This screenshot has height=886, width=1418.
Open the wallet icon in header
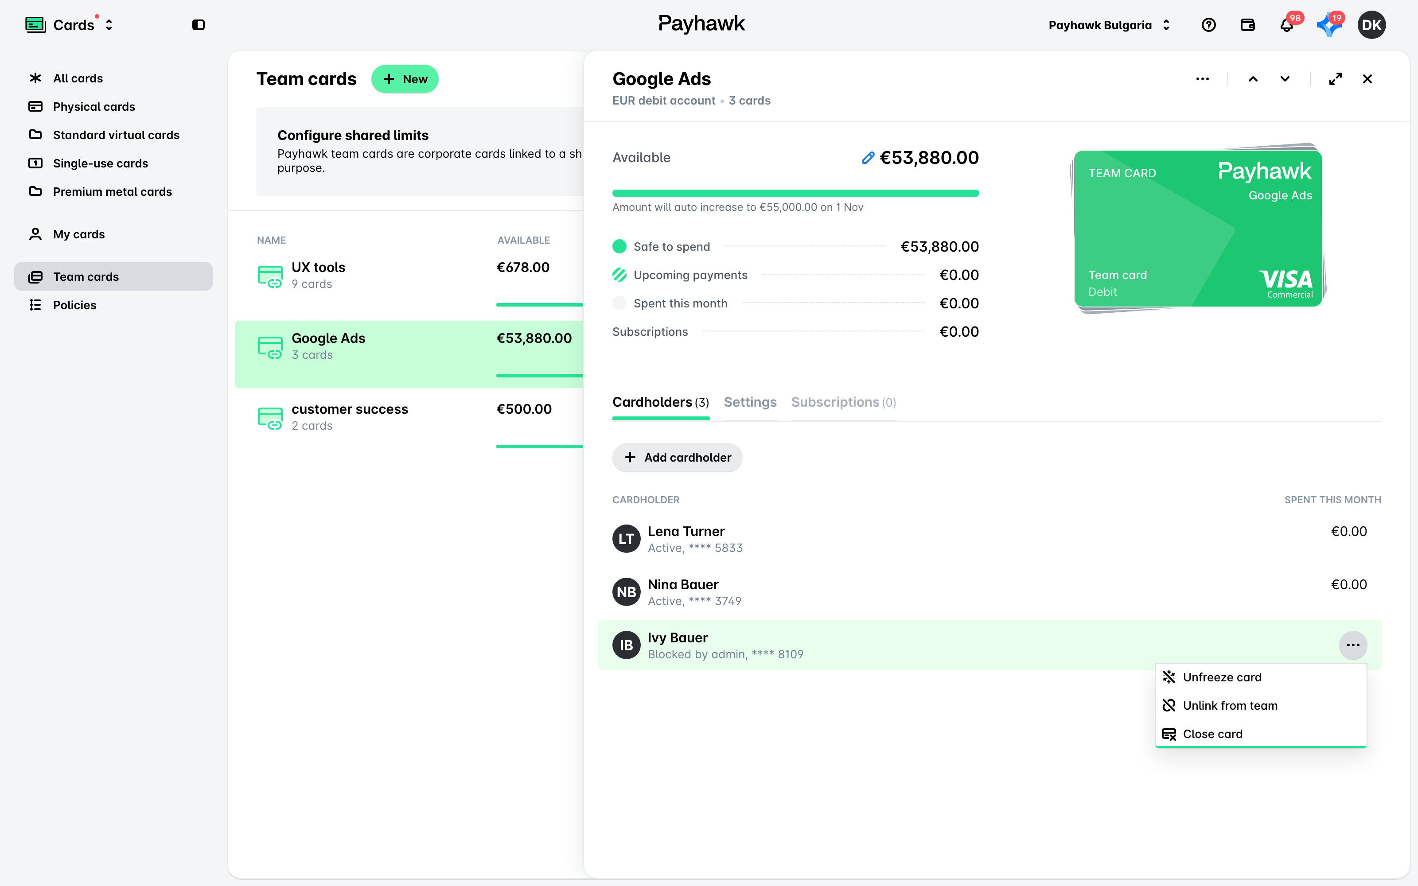tap(1247, 25)
